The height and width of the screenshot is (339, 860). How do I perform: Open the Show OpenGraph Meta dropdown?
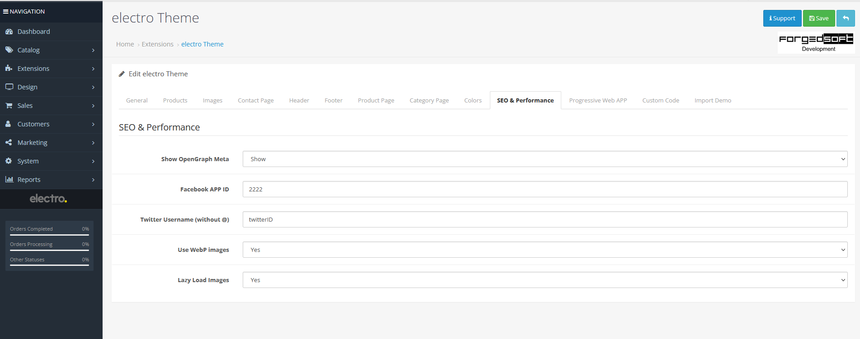pos(545,159)
